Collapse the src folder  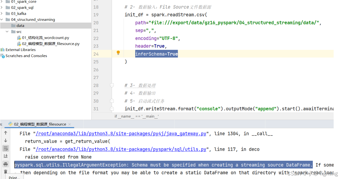point(7,32)
